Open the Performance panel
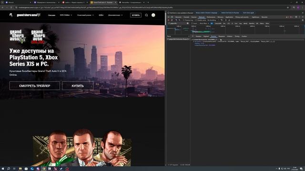Image resolution: width=305 pixels, height=171 pixels. pos(211,17)
